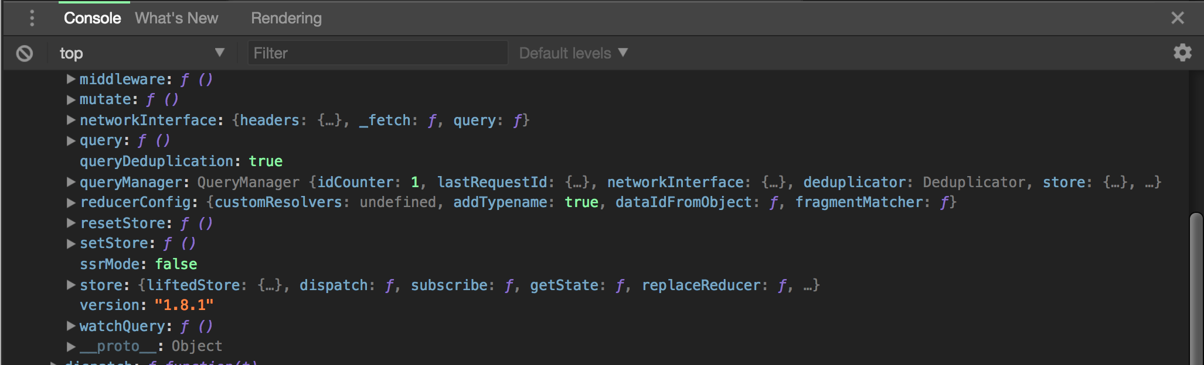This screenshot has height=365, width=1204.
Task: Clear the console with the ban icon
Action: pos(25,53)
